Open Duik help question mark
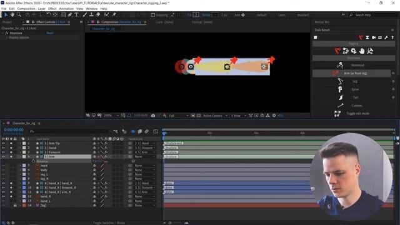 click(392, 37)
